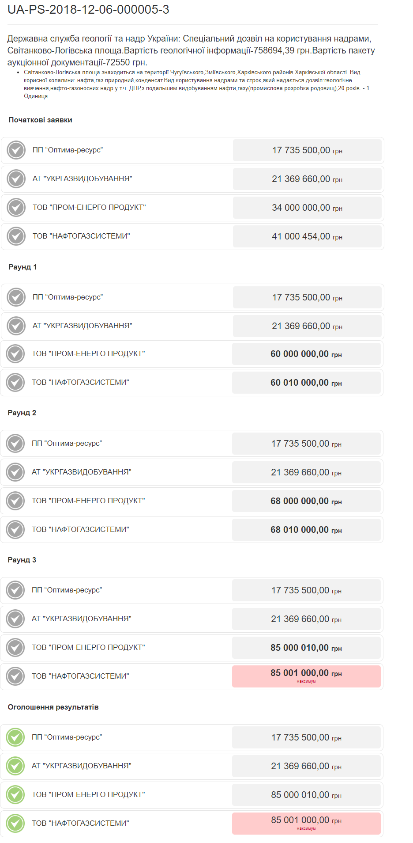Viewport: 413px width, 843px height.
Task: Click check icon for НАФТОГАЗСИСТЕМИ in Раунд 2
Action: tap(15, 530)
